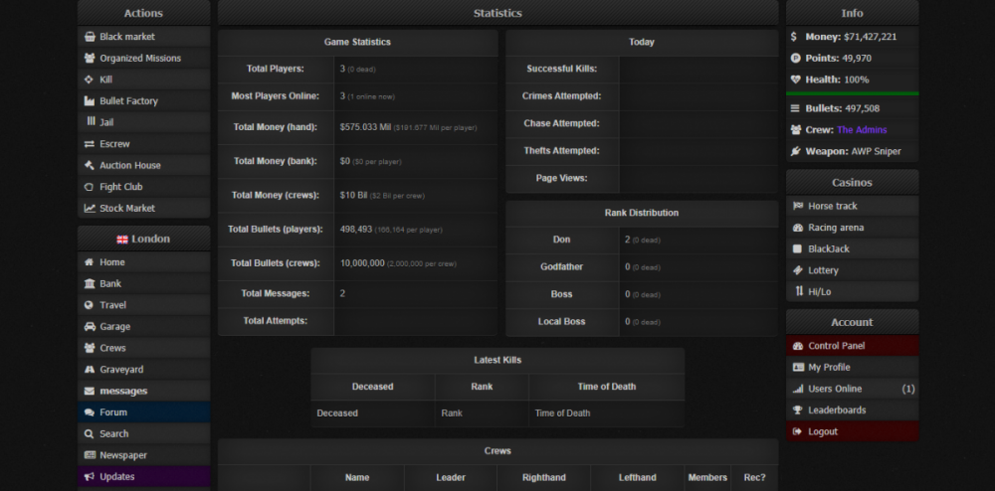Click the Godfather rank row label
This screenshot has height=491, width=995.
pos(561,267)
